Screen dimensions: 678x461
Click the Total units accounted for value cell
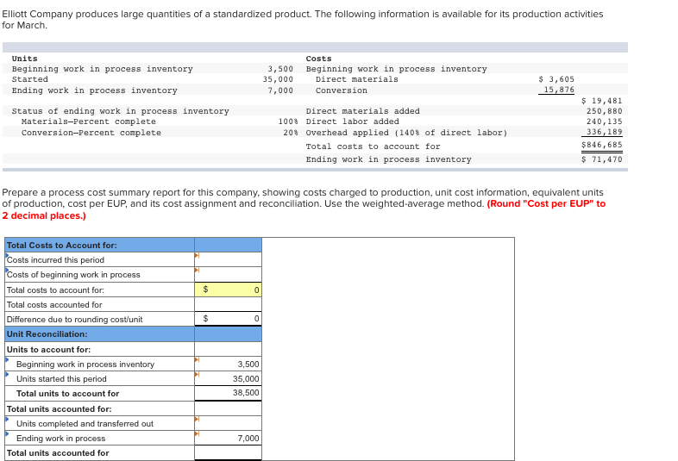[228, 452]
